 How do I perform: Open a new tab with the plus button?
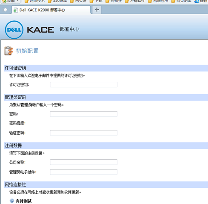pyautogui.click(x=97, y=10)
